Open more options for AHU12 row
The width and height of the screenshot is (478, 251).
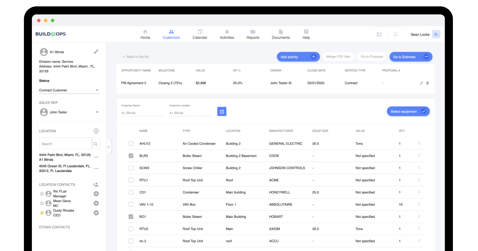point(419,143)
